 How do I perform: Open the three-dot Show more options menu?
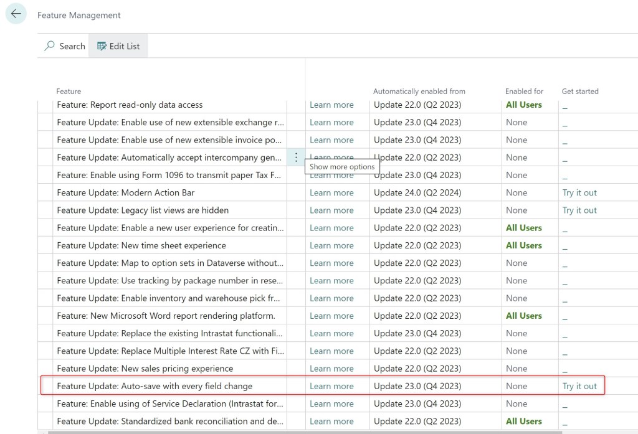click(x=296, y=158)
